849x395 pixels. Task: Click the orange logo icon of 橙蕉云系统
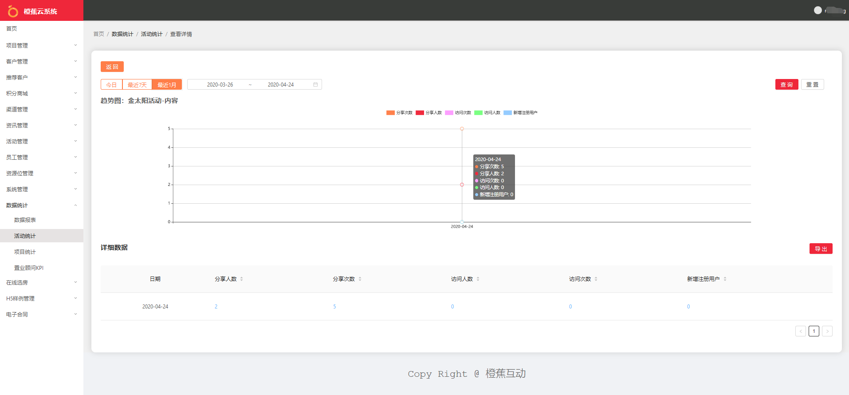tap(13, 11)
